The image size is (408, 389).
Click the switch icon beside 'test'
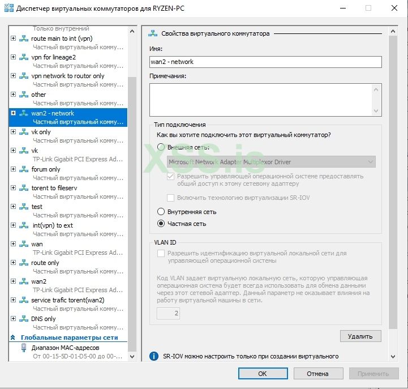tap(24, 207)
